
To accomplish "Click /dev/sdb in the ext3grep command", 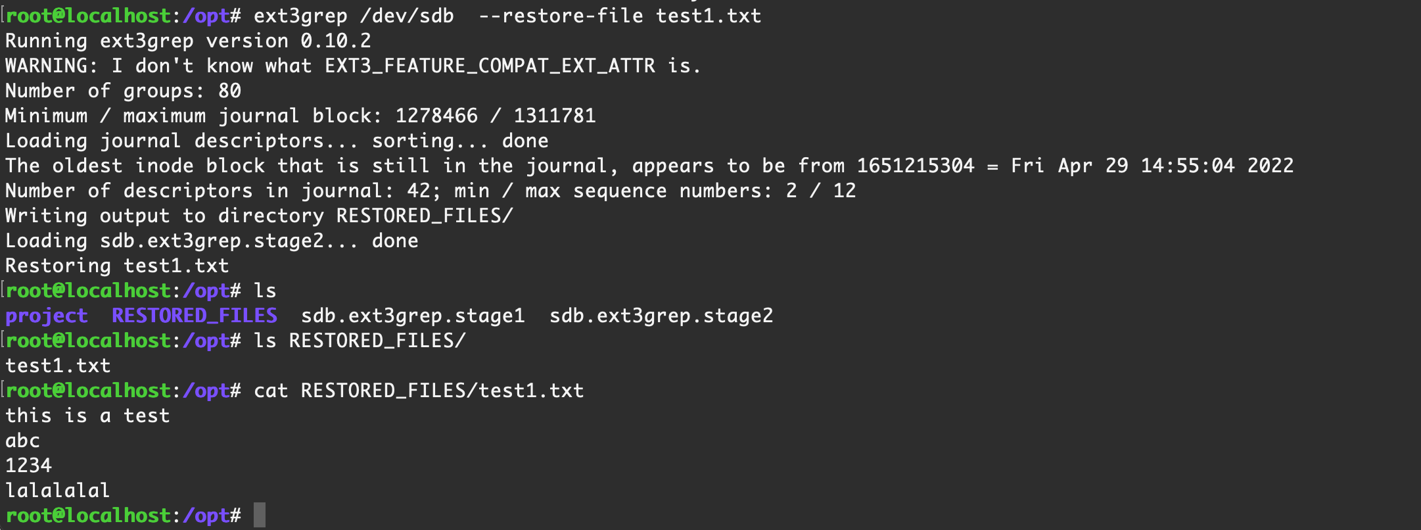I will pos(406,16).
